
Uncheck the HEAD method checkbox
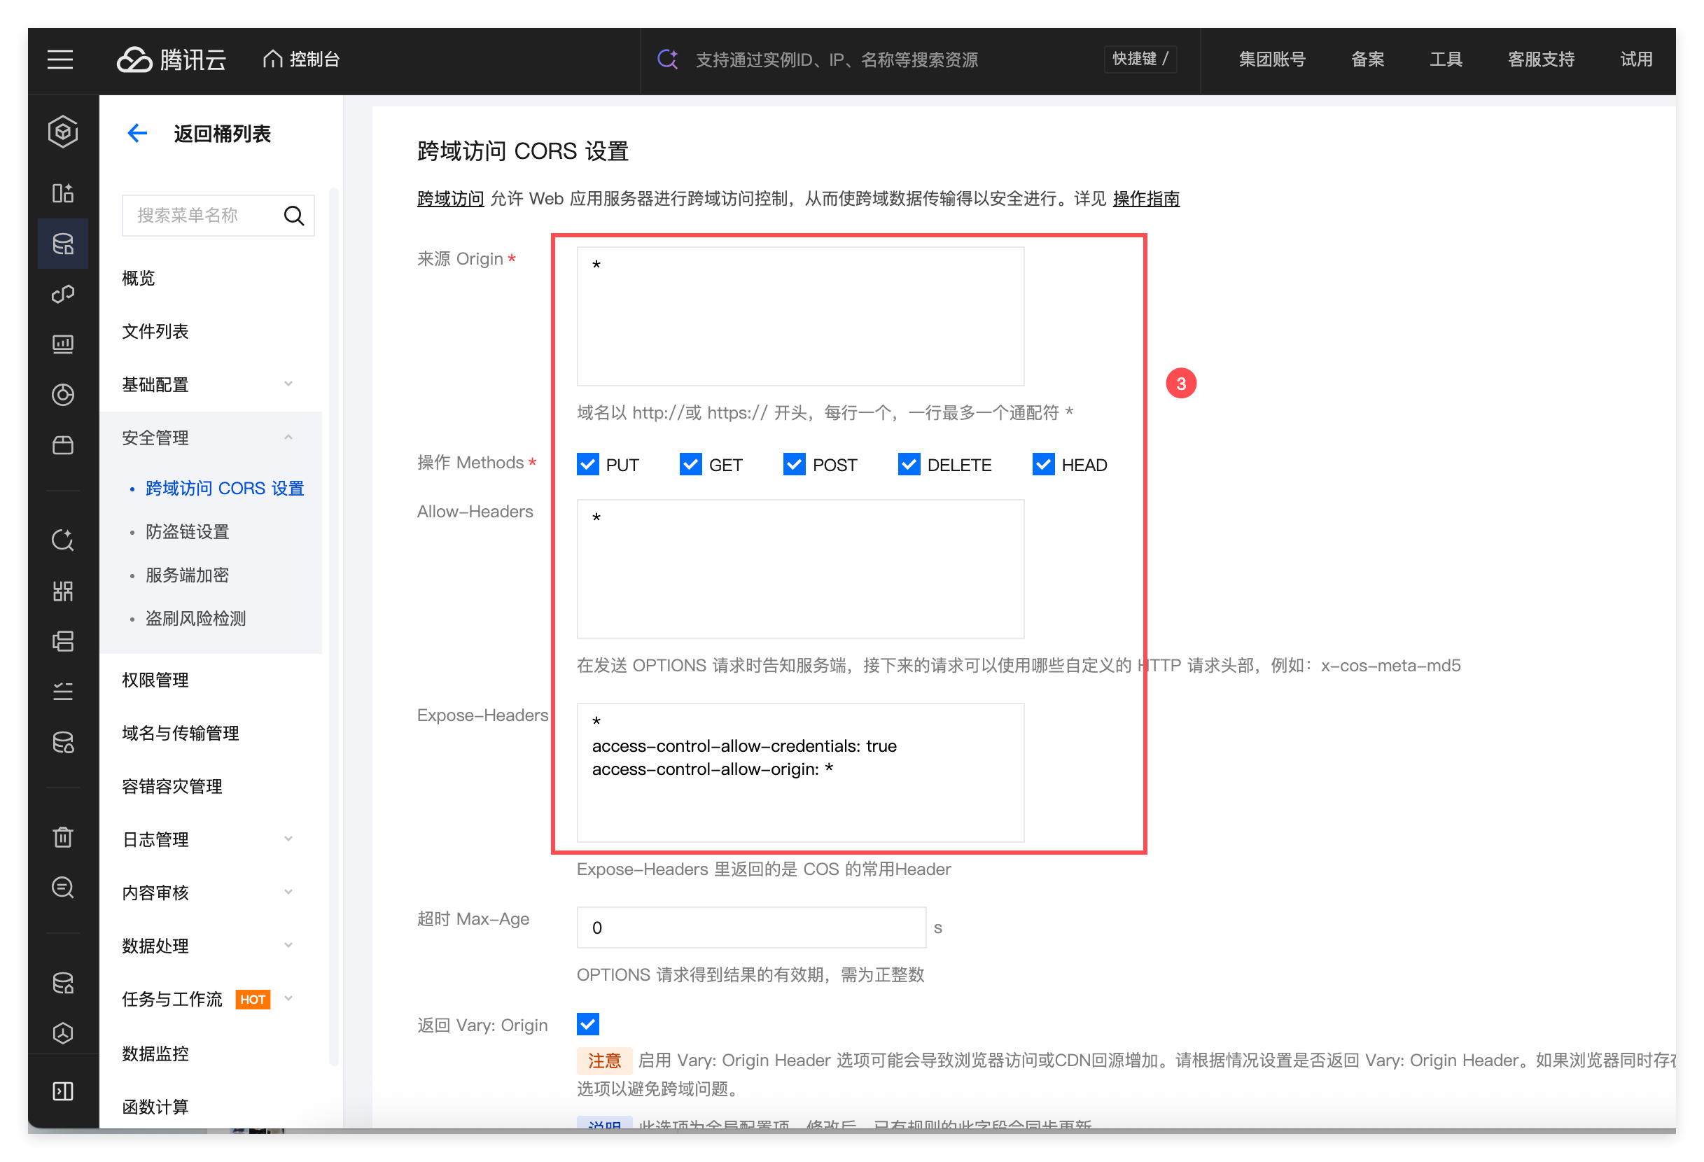coord(1043,465)
